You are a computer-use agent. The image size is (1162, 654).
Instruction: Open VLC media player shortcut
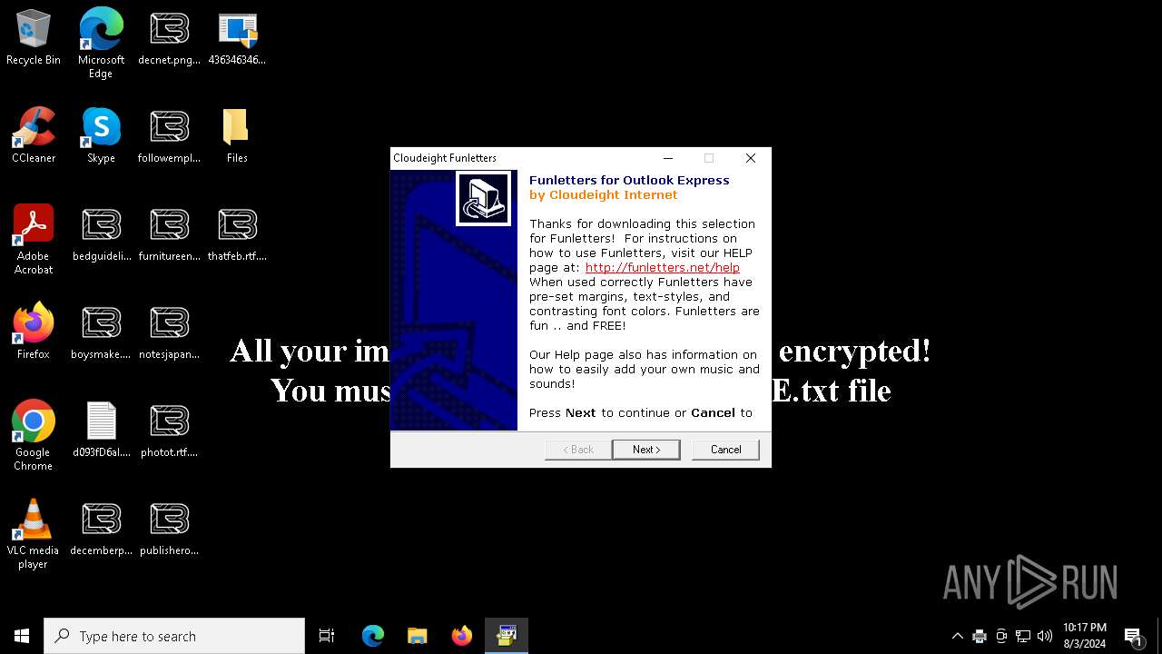tap(34, 533)
